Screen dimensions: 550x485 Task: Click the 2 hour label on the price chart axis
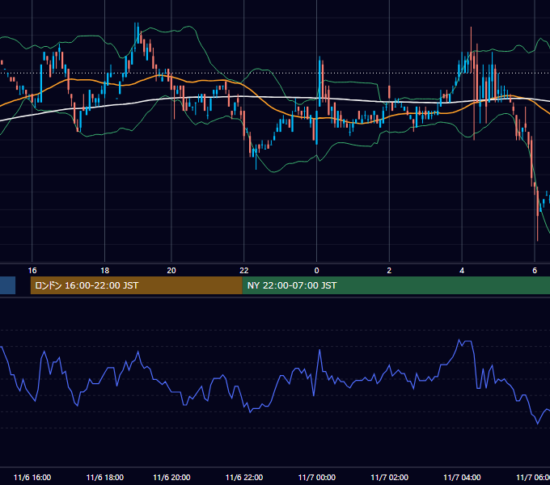point(389,271)
